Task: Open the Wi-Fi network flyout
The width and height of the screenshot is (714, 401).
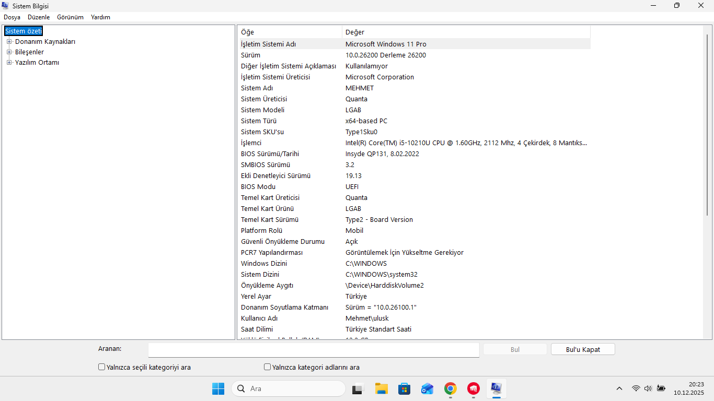Action: [x=636, y=388]
